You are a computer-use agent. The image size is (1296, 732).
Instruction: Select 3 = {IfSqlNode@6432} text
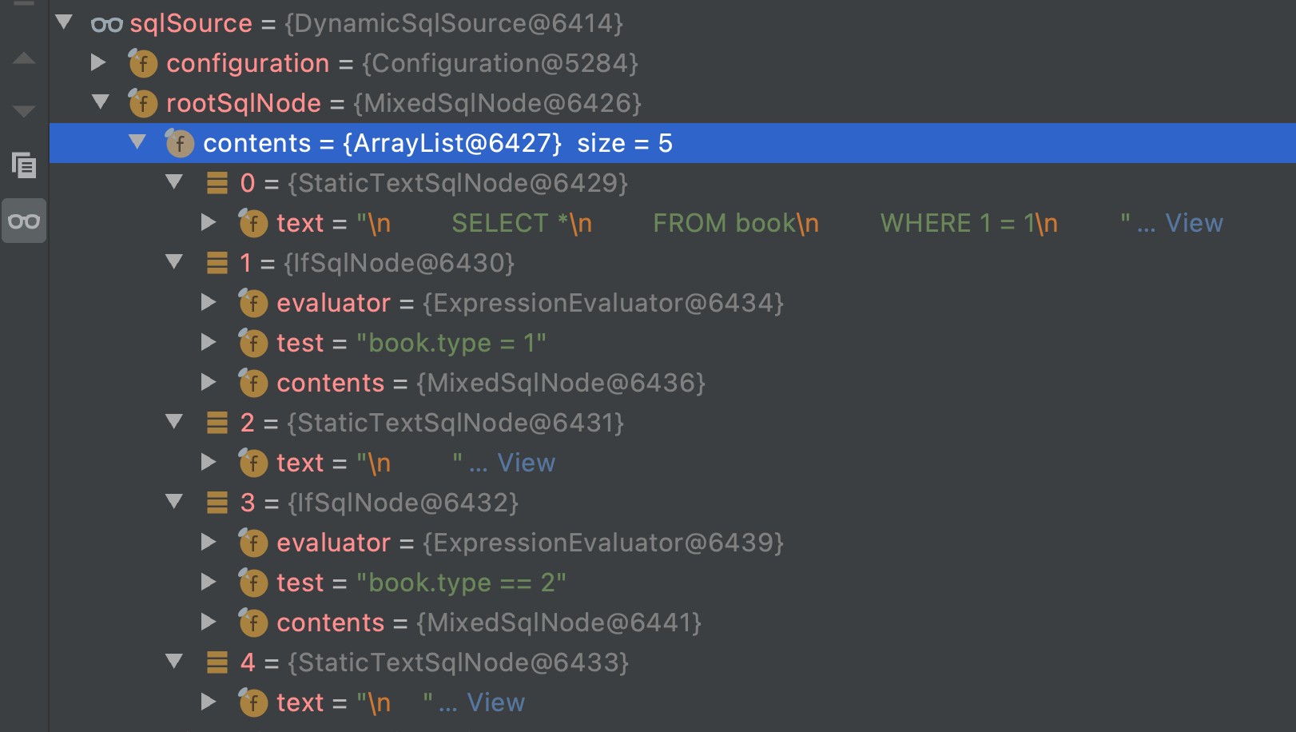(x=380, y=503)
